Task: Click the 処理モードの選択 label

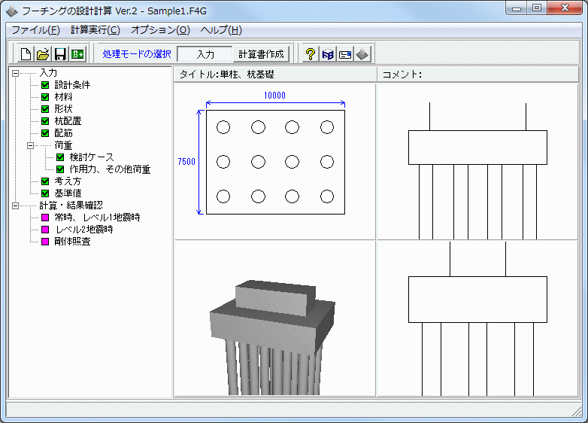Action: coord(137,54)
